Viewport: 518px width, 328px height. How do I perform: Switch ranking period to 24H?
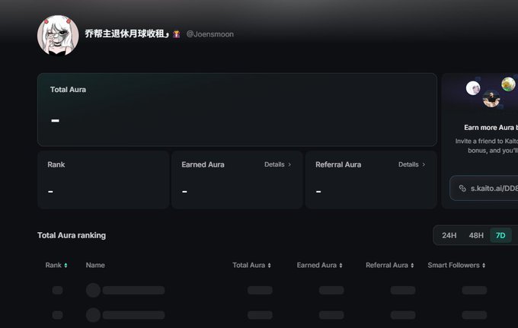(449, 235)
